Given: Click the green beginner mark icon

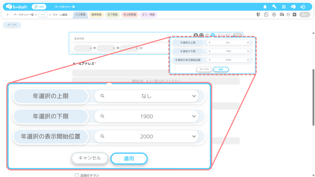Looking at the screenshot, I should [258, 15].
